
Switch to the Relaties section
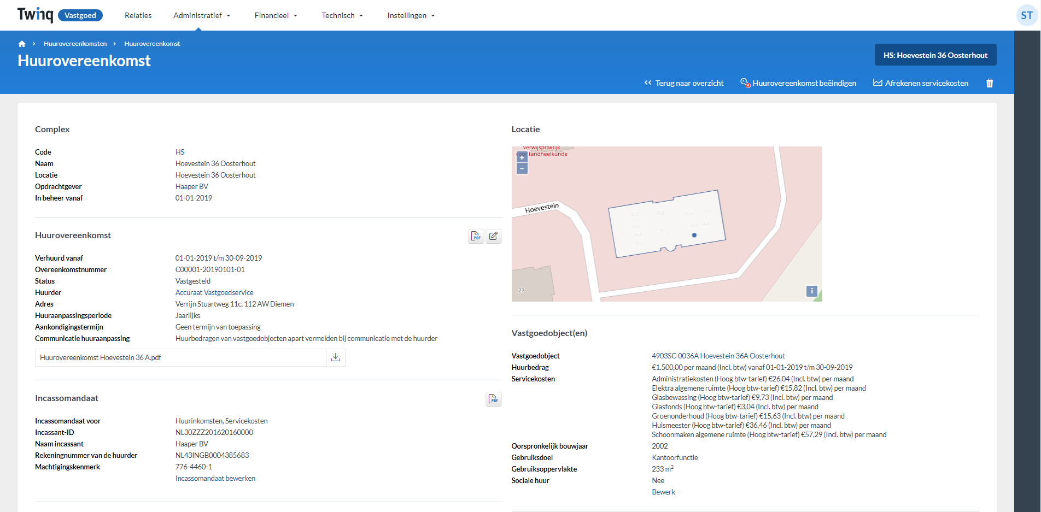tap(138, 15)
